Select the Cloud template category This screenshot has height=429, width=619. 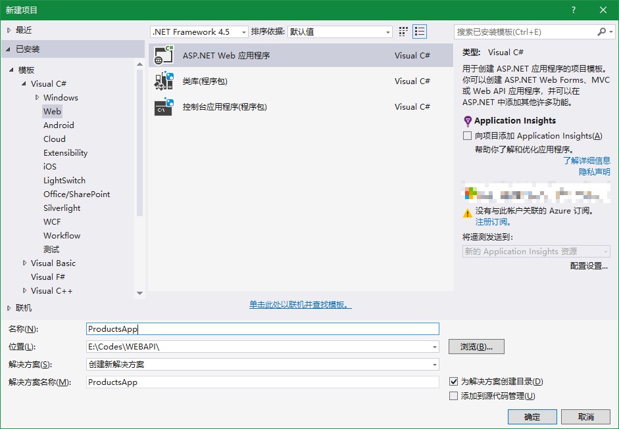pos(55,139)
